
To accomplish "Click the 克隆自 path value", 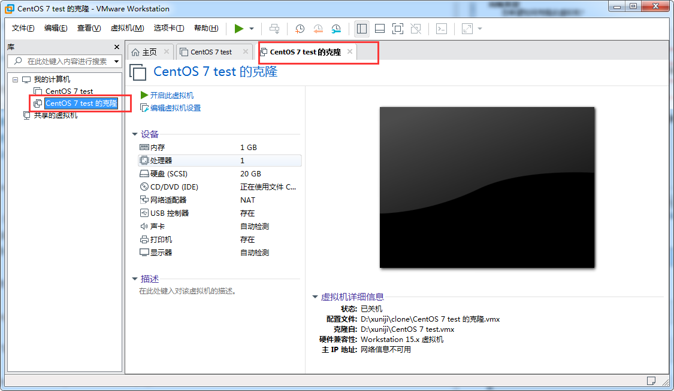I will [407, 329].
